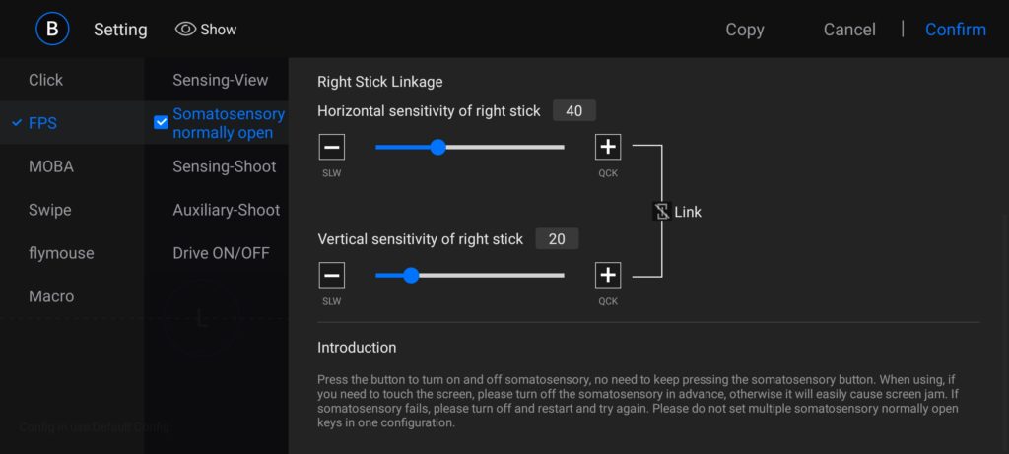Switch to the Click category

pos(45,80)
